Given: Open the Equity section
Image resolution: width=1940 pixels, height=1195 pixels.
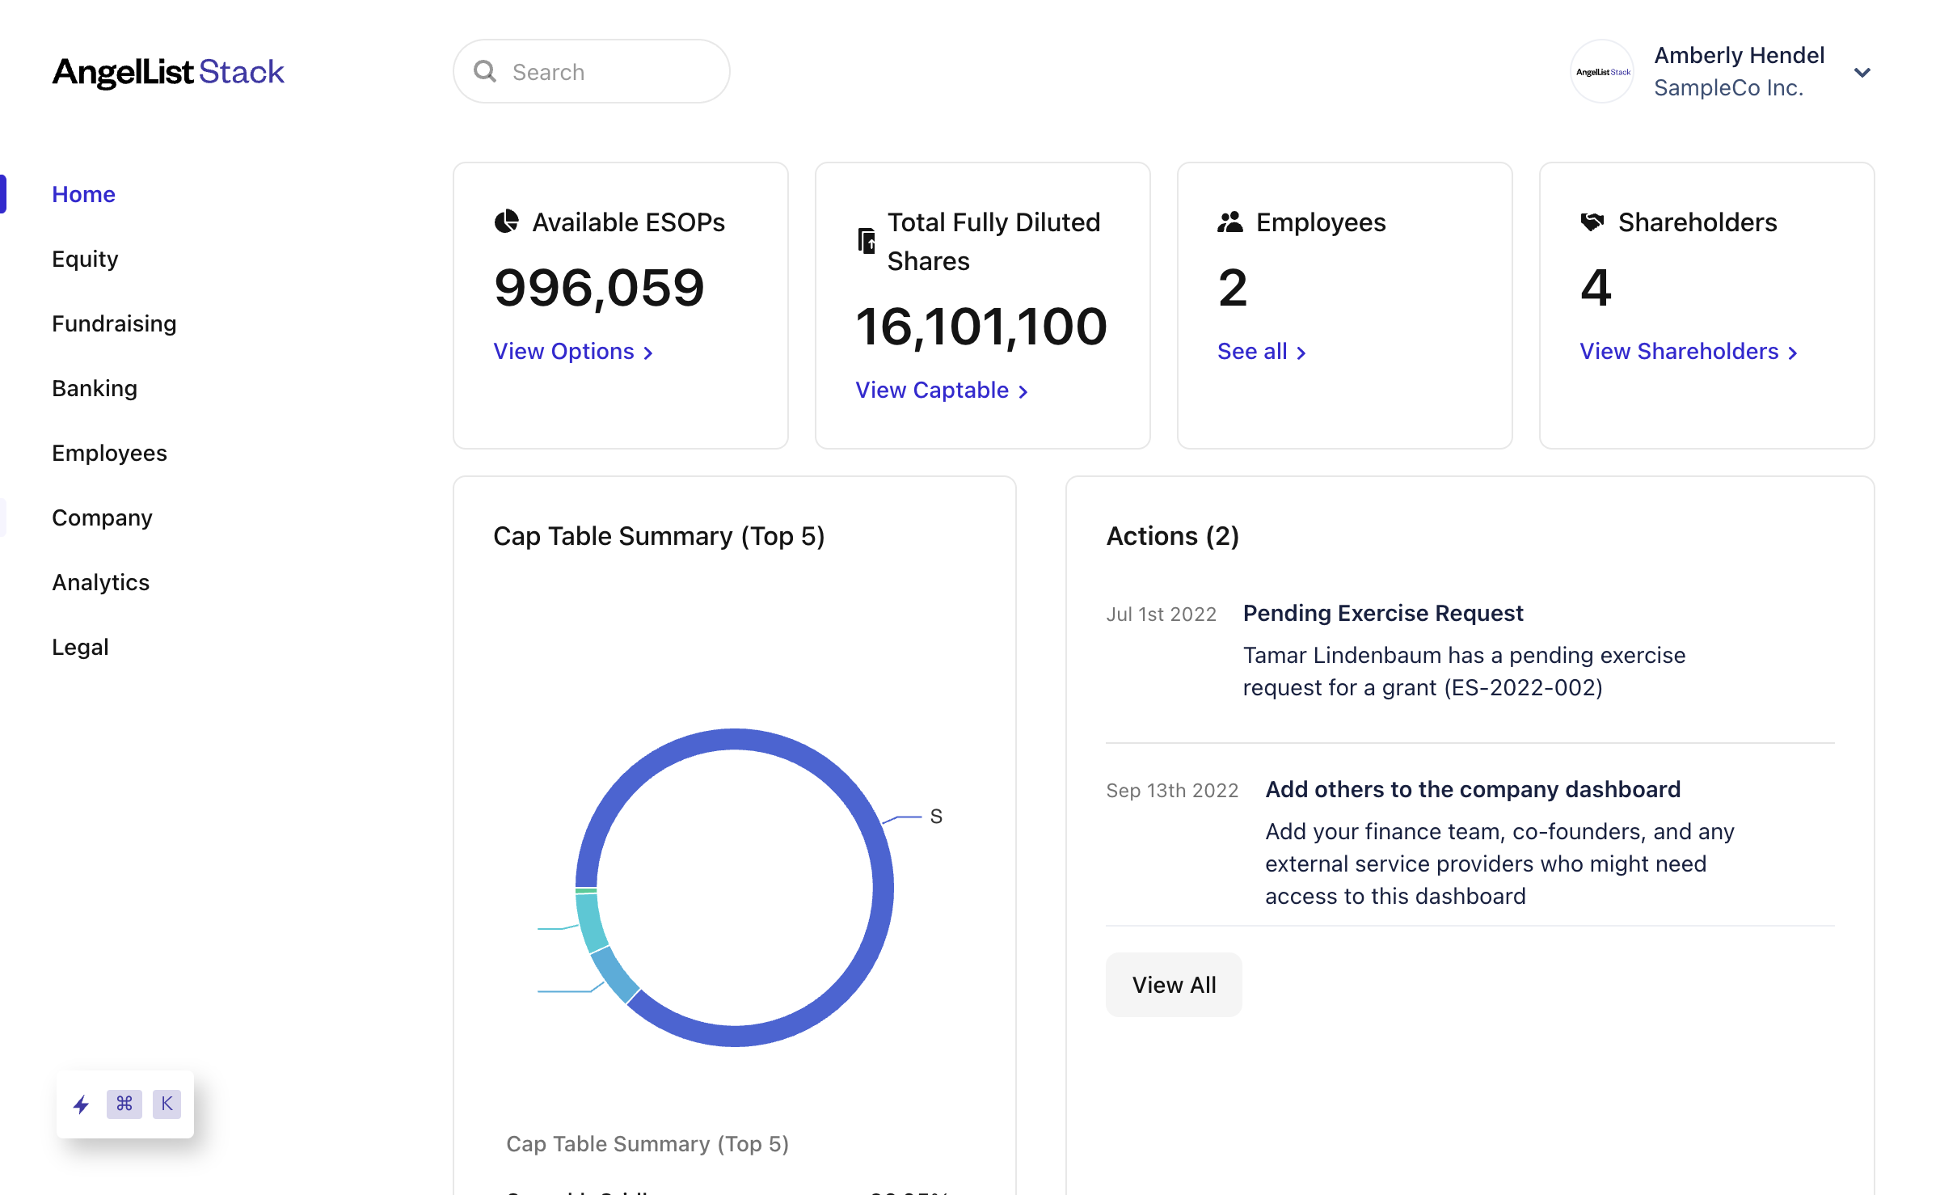Looking at the screenshot, I should (85, 259).
